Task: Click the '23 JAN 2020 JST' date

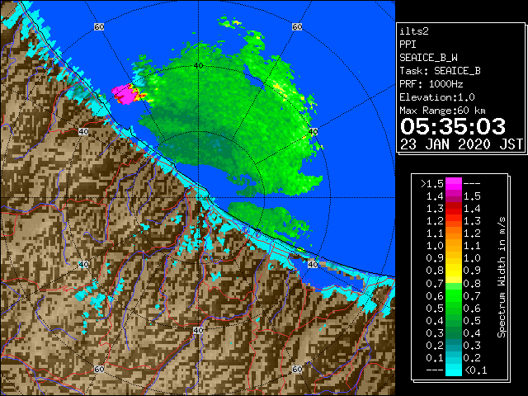Action: pos(461,144)
